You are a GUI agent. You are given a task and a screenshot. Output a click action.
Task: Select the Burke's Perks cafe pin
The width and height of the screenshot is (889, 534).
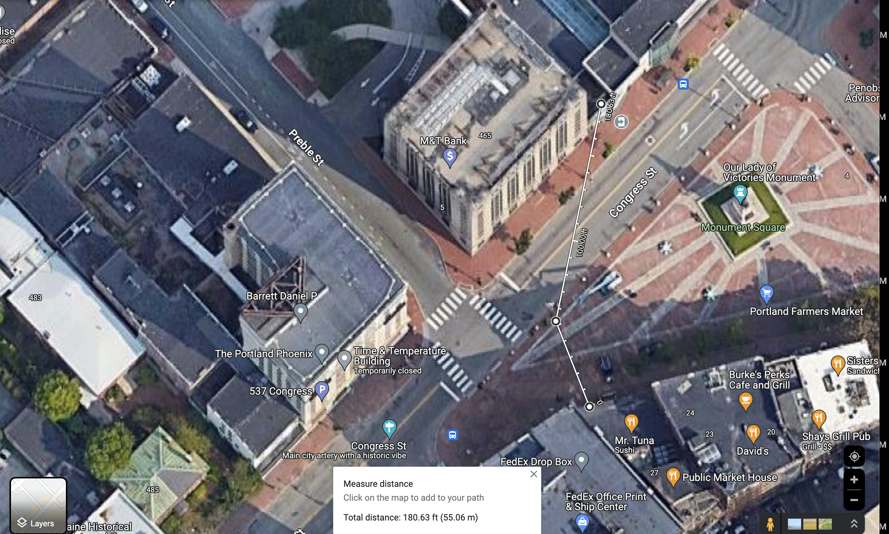[x=745, y=400]
